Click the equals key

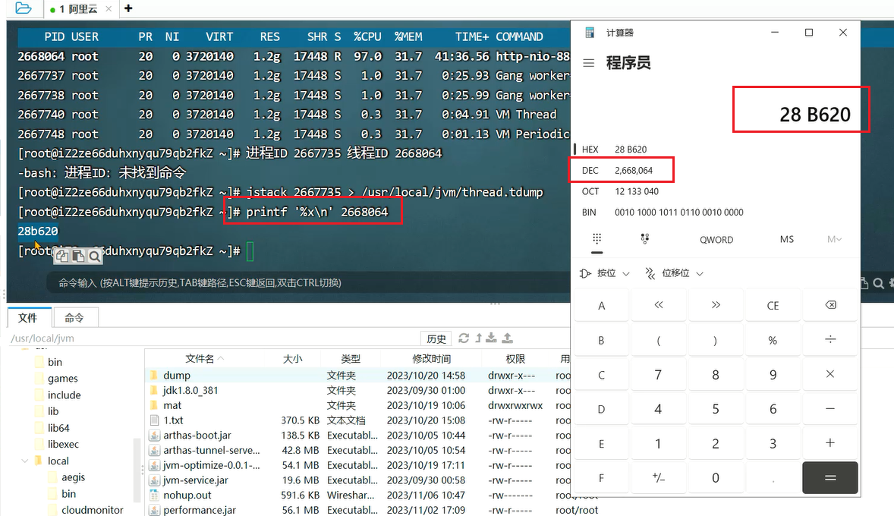(x=830, y=478)
